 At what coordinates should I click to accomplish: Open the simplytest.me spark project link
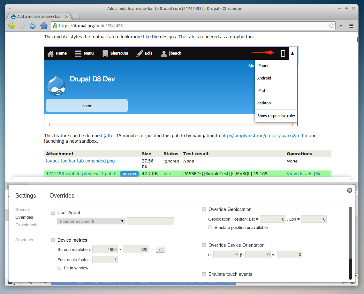pos(264,136)
